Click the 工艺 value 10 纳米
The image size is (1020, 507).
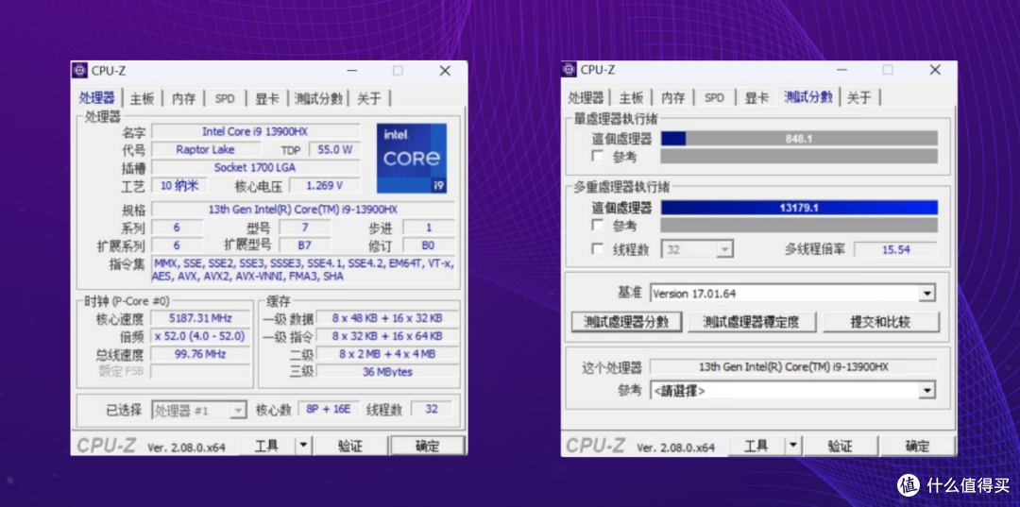(x=179, y=185)
